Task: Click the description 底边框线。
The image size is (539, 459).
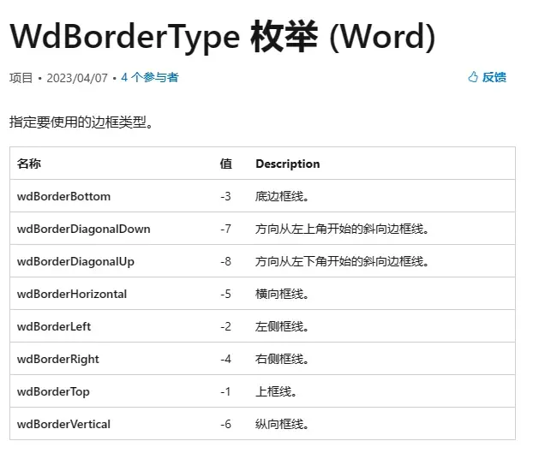Action: 282,196
